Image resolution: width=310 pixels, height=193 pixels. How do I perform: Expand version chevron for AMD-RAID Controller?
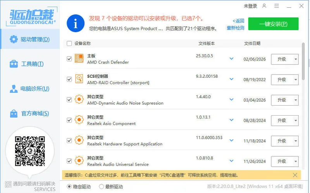tap(231, 79)
